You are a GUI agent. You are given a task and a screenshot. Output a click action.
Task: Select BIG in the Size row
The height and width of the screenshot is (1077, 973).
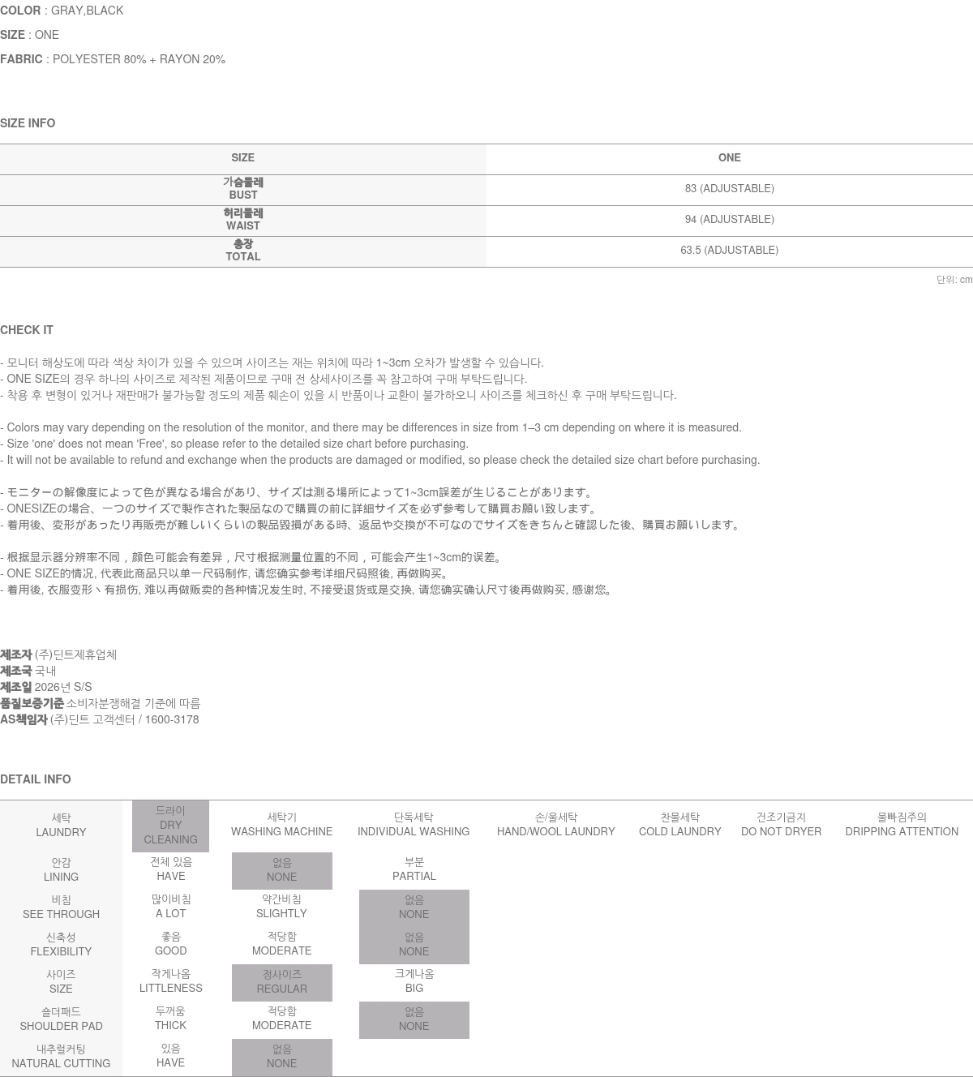pyautogui.click(x=414, y=981)
